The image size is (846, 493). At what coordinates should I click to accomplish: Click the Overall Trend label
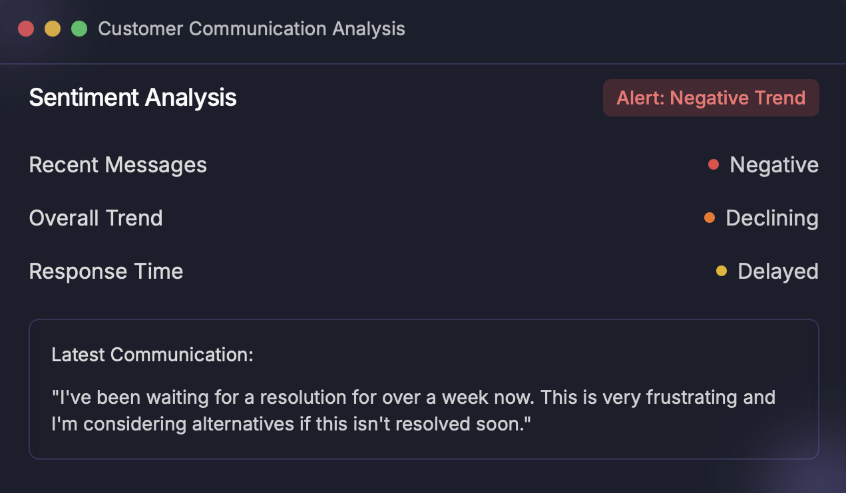96,218
